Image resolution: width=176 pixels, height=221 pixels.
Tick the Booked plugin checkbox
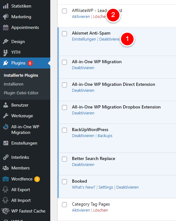[64, 182]
